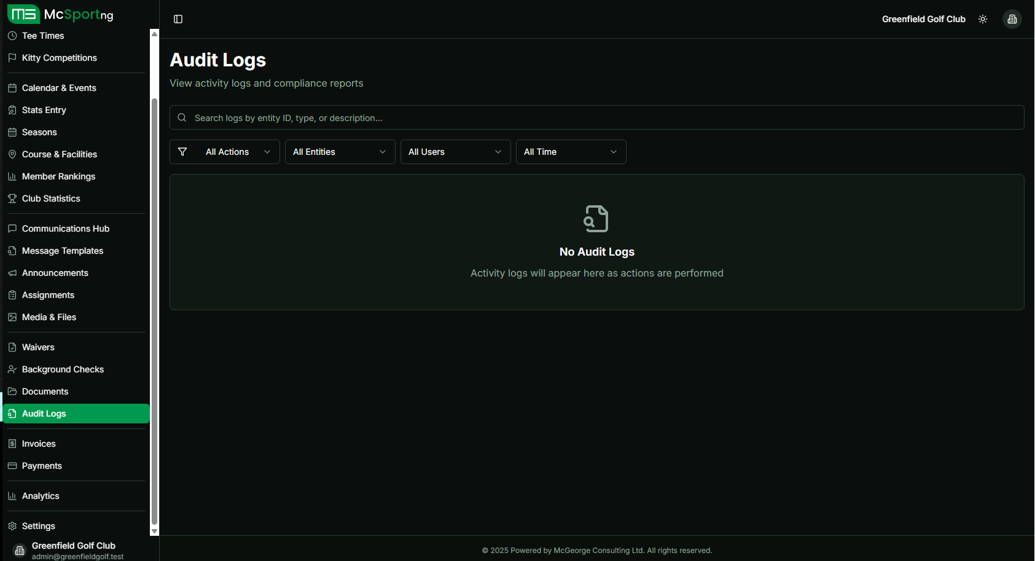1035x561 pixels.
Task: Click the trophy icon for Club Statistics
Action: (12, 198)
